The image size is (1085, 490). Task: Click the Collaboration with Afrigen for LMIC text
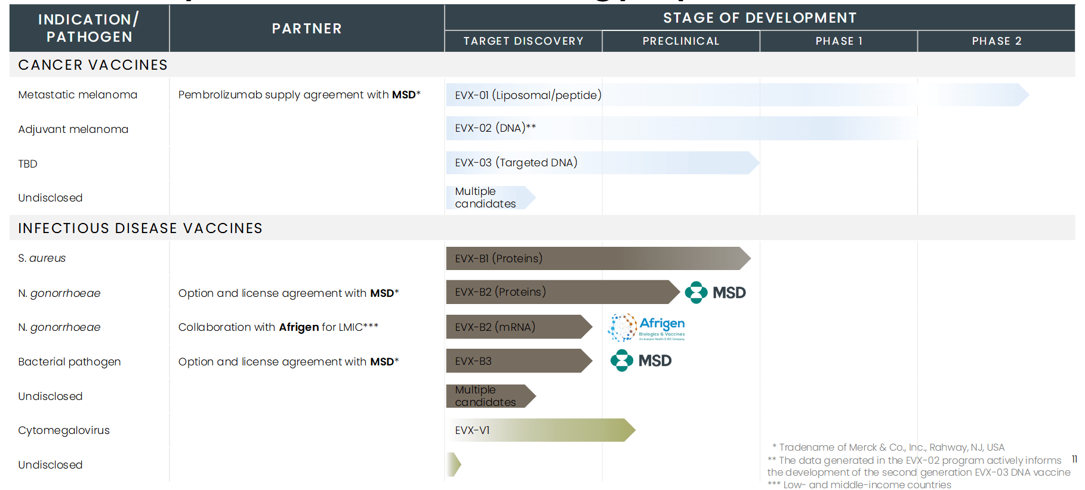(278, 327)
